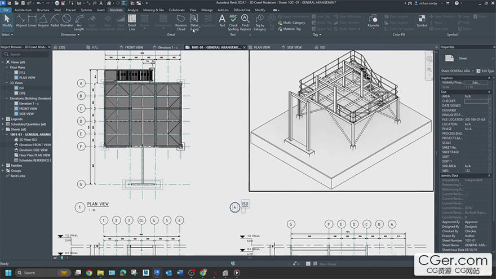Collapse the Floor Plans tree branch
Viewport: 496px width, 279px height.
click(x=8, y=67)
